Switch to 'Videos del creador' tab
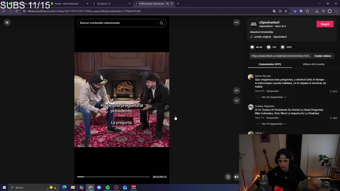Screen dimensions: 340x191 coord(314,64)
